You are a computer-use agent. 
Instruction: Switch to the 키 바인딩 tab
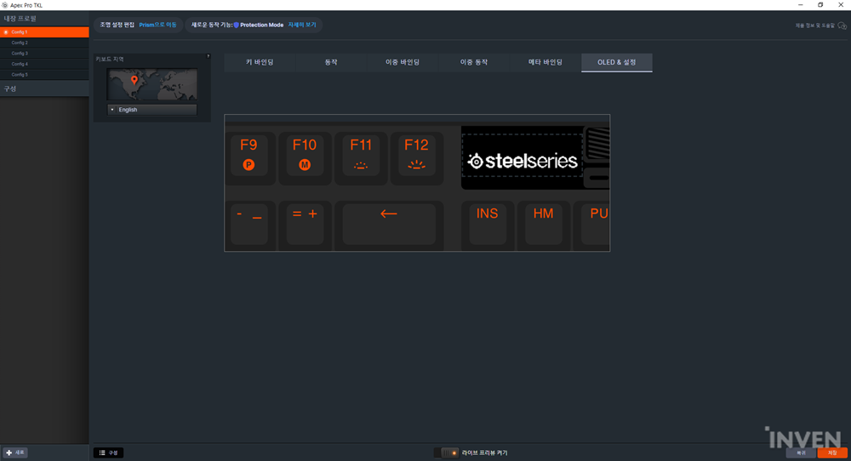[260, 62]
